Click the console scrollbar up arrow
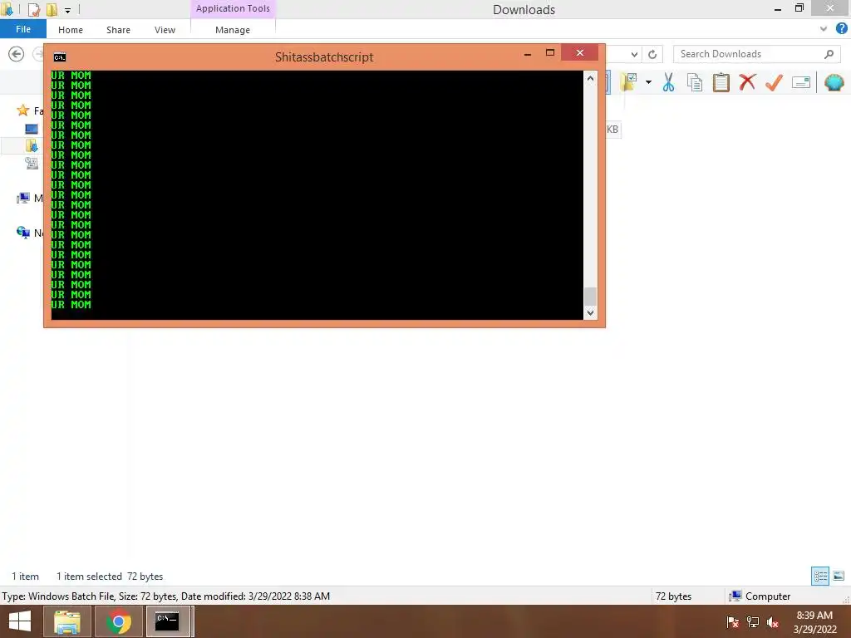 pos(590,78)
